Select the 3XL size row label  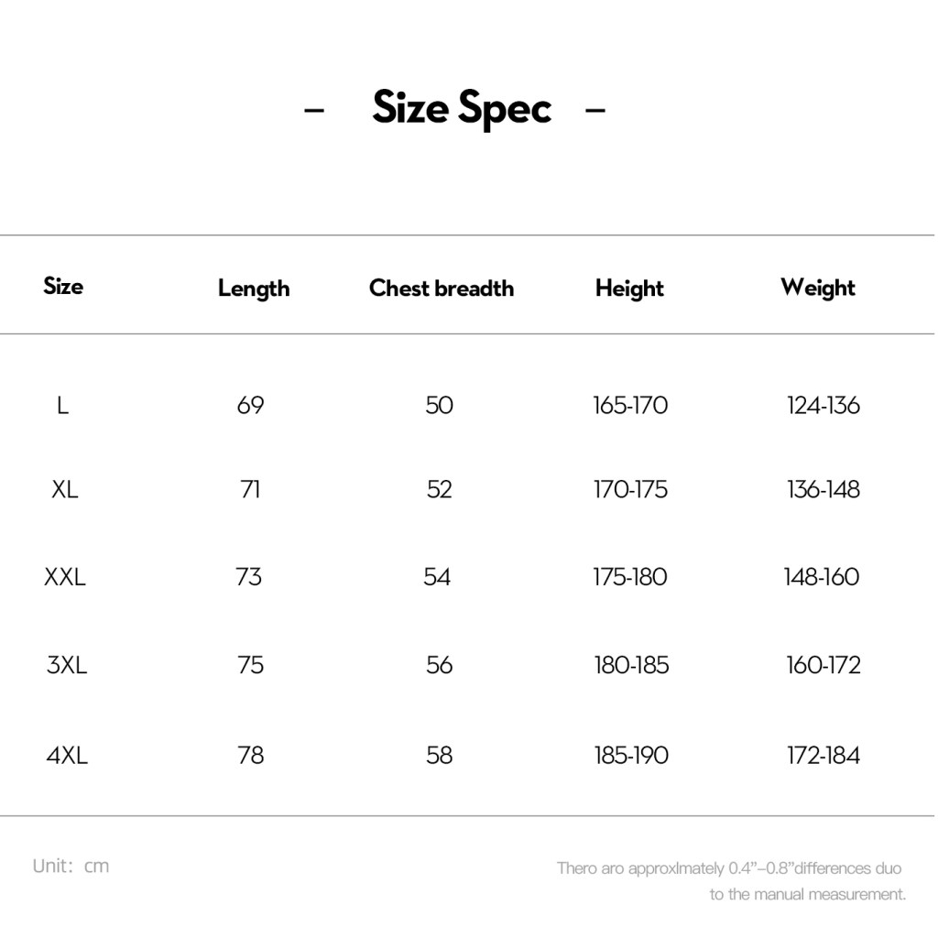[x=67, y=665]
